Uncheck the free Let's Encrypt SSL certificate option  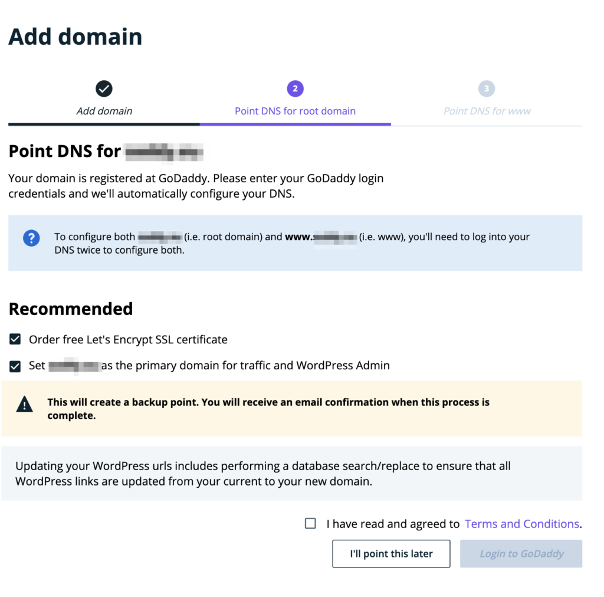pyautogui.click(x=15, y=339)
